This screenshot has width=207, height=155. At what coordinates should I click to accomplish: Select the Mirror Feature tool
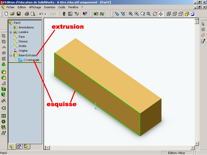coord(4,127)
